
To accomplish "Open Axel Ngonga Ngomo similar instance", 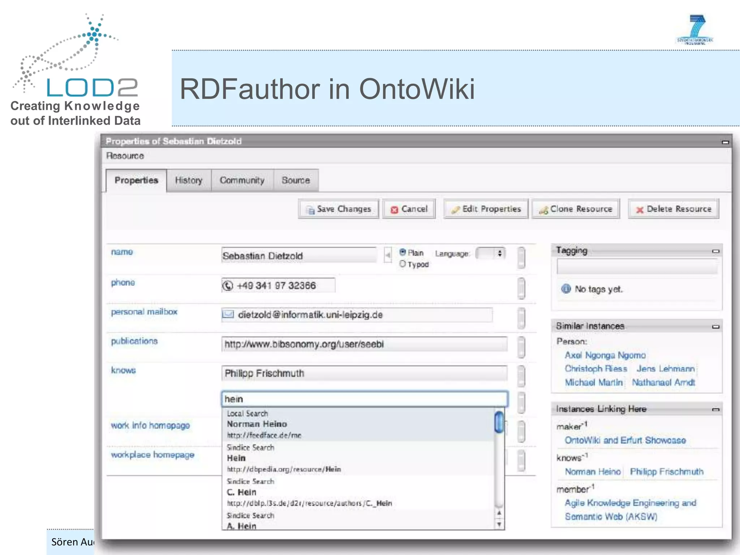I will (605, 355).
